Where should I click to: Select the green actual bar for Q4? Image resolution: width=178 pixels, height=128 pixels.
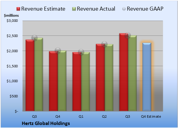[x=62, y=81]
